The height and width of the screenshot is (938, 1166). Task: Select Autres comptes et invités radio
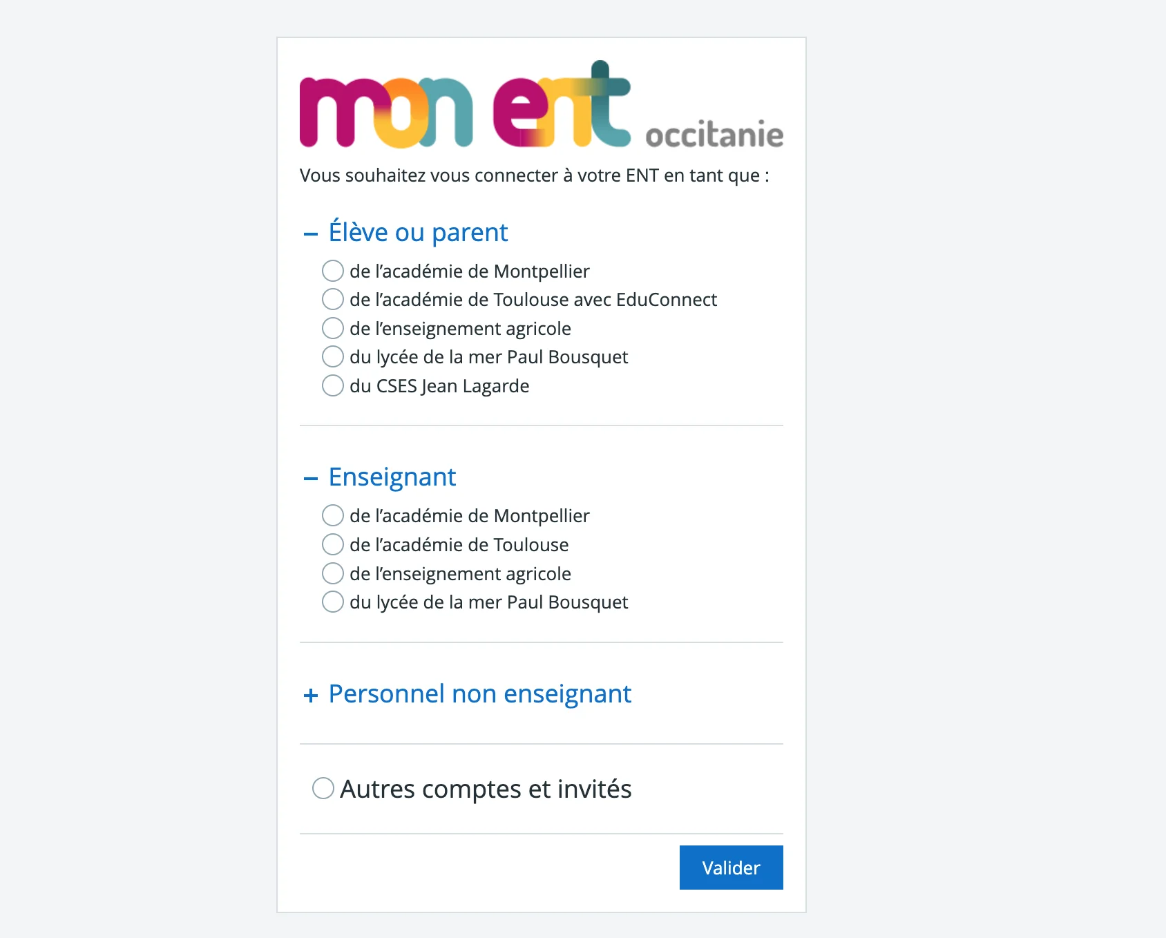pos(323,788)
